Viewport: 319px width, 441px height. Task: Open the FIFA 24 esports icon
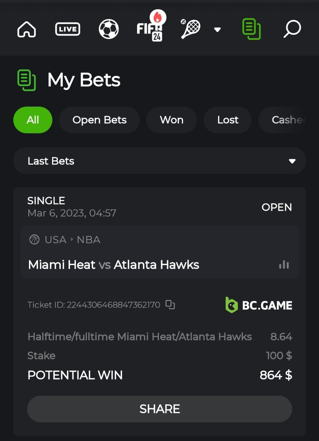click(151, 26)
